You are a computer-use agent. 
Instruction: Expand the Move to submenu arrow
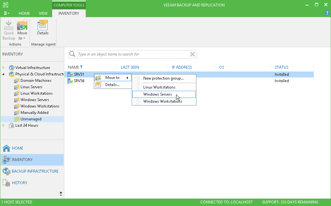pos(128,78)
